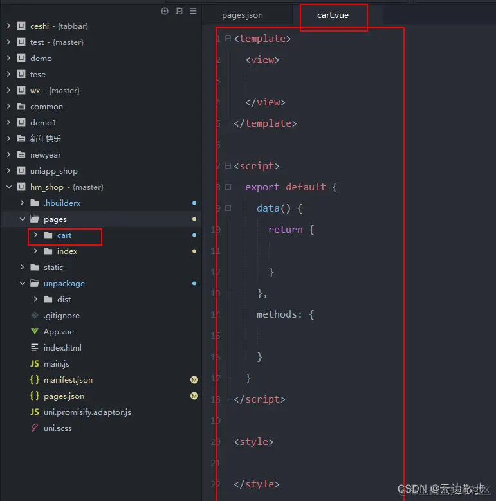The height and width of the screenshot is (501, 496).
Task: Click the .gitignore git file icon
Action: click(35, 315)
